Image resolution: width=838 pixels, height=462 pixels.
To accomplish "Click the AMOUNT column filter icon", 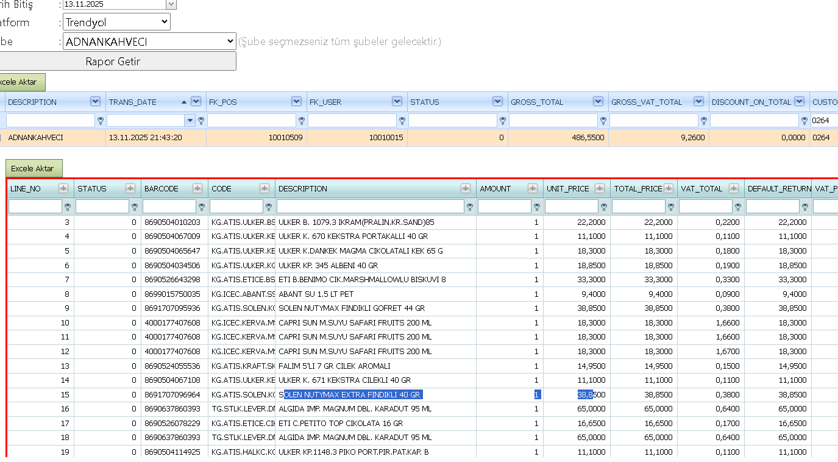I will 537,207.
